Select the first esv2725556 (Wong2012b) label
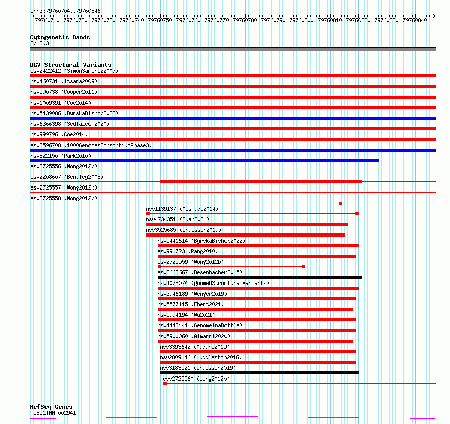Screen dimensions: 450x424 click(64, 166)
